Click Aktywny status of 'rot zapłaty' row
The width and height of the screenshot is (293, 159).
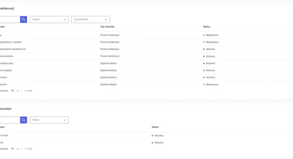209,70
